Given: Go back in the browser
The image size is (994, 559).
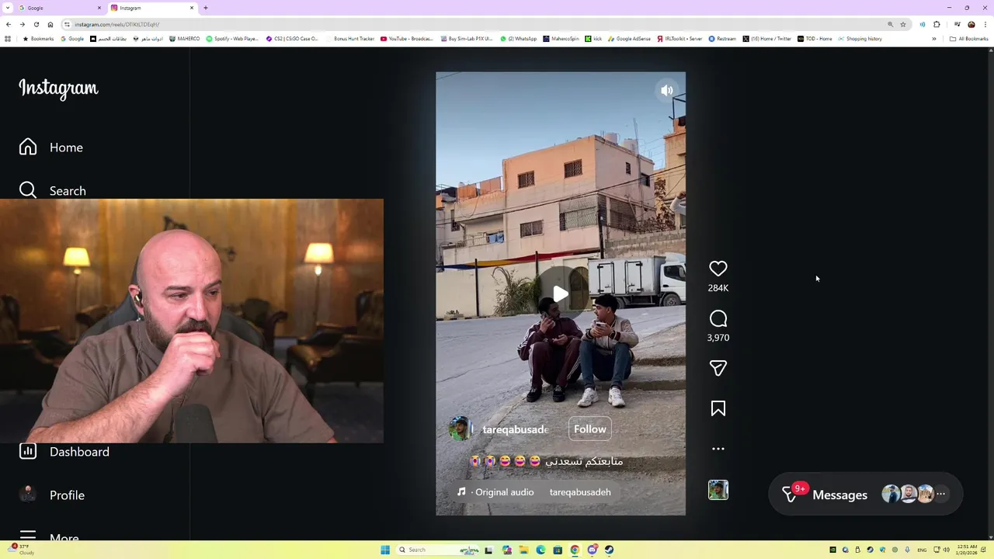Looking at the screenshot, I should [9, 24].
